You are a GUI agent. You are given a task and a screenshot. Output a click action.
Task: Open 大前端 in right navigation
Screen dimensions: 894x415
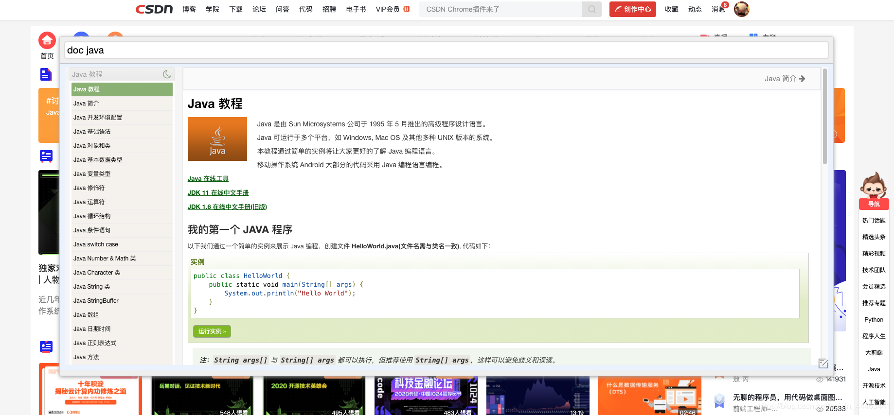pyautogui.click(x=874, y=353)
